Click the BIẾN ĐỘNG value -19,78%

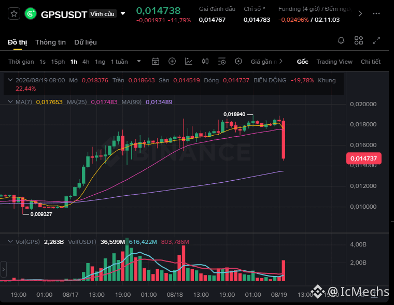(302, 80)
